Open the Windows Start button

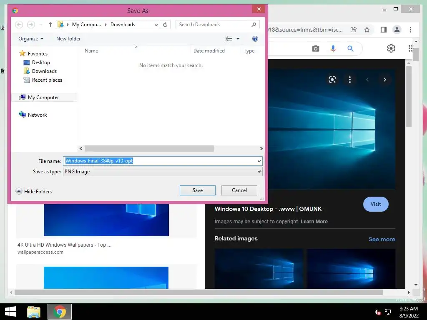[10, 312]
